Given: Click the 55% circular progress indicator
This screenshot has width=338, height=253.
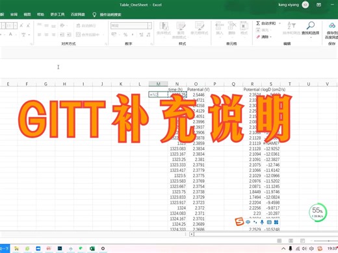Looking at the screenshot, I should (x=318, y=212).
